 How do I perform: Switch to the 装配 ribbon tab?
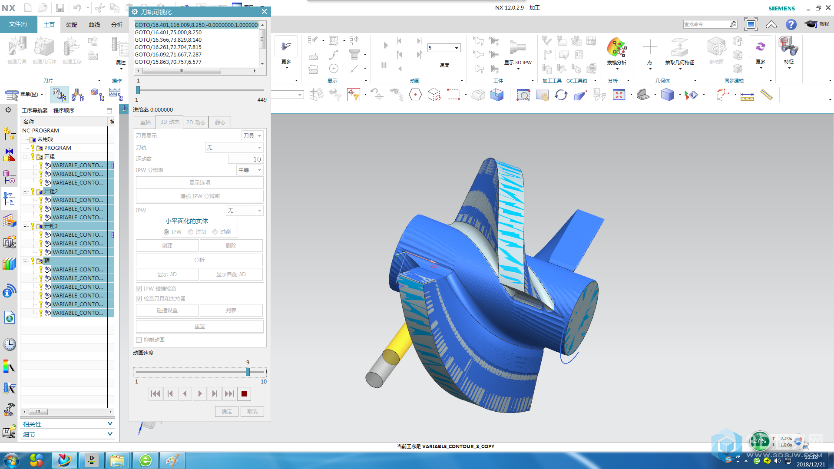tap(72, 25)
